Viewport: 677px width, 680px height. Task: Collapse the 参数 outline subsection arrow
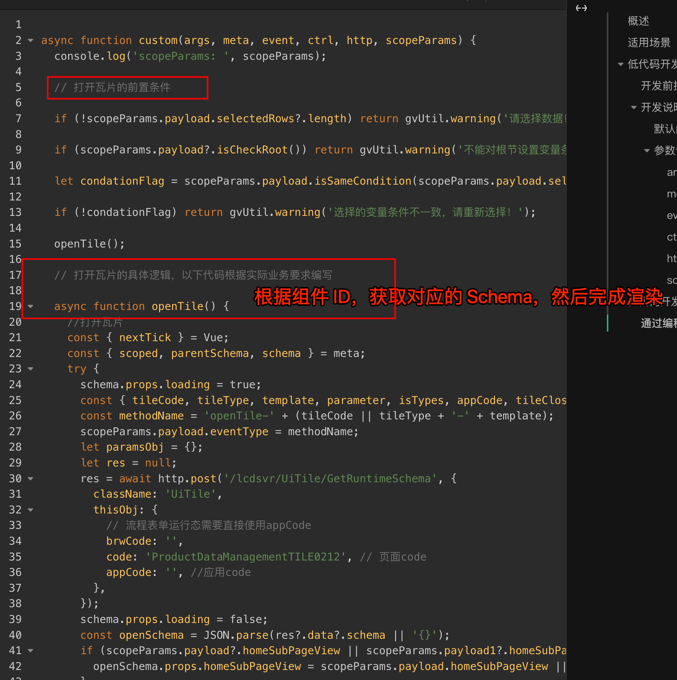(647, 151)
